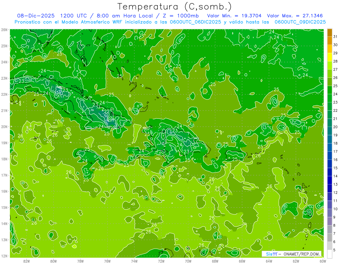Pick the dark blue swatch between 13 and 14
Screen dimensions: 343x265
[330, 180]
